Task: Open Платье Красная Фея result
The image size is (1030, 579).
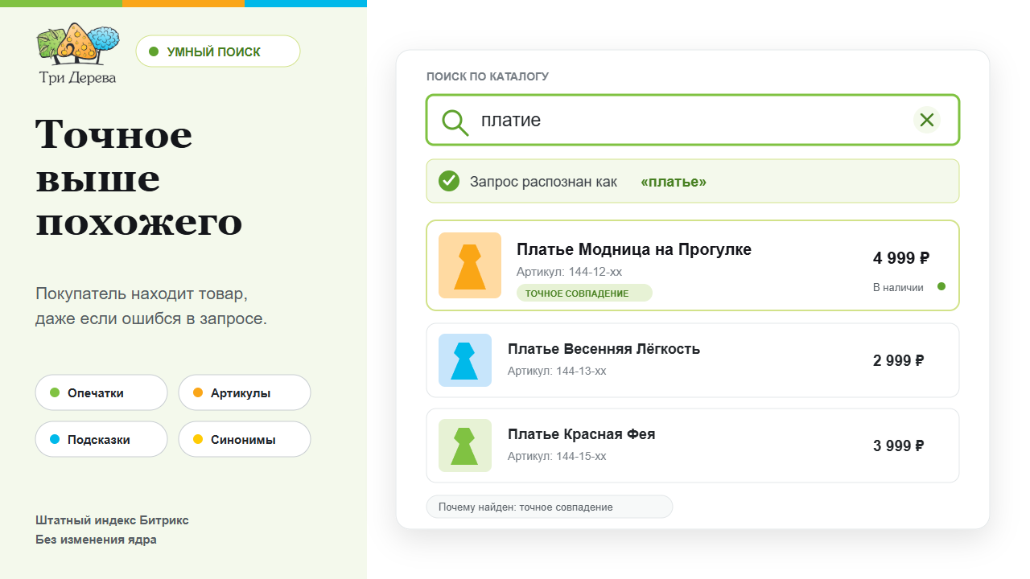Action: point(693,446)
